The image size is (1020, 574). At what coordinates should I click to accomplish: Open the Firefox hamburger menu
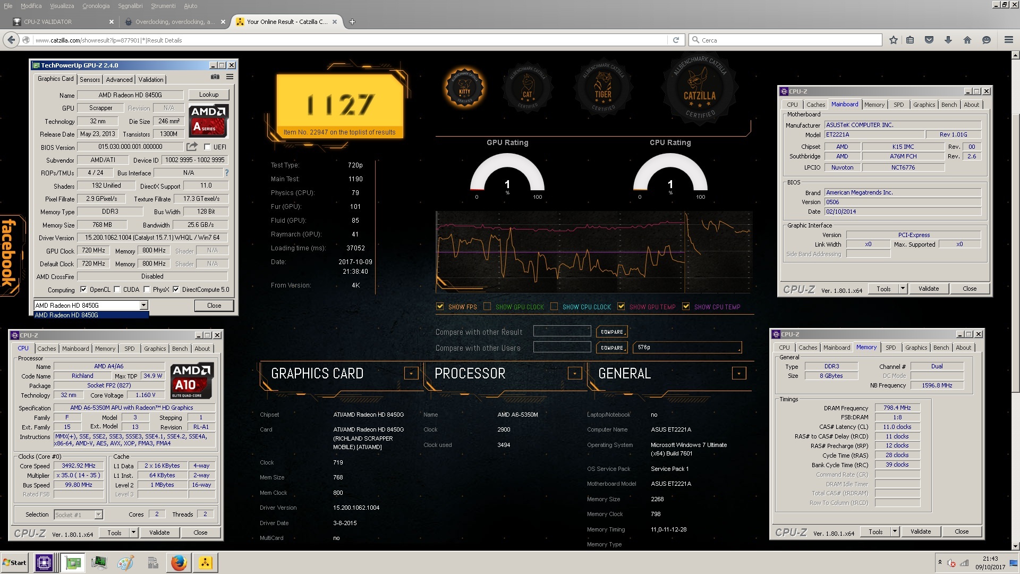(x=1009, y=40)
